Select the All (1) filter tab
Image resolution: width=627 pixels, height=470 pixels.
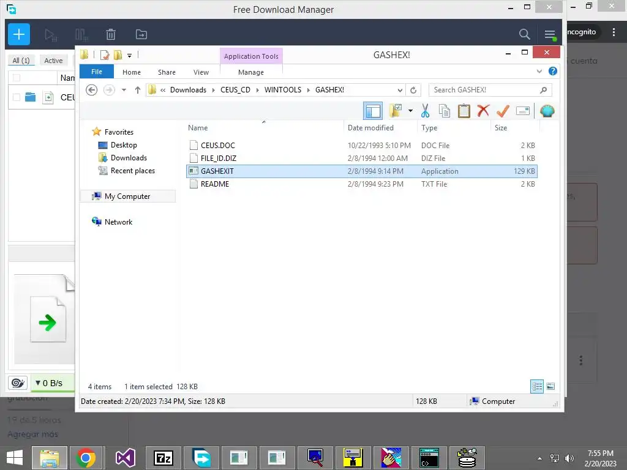tap(21, 61)
